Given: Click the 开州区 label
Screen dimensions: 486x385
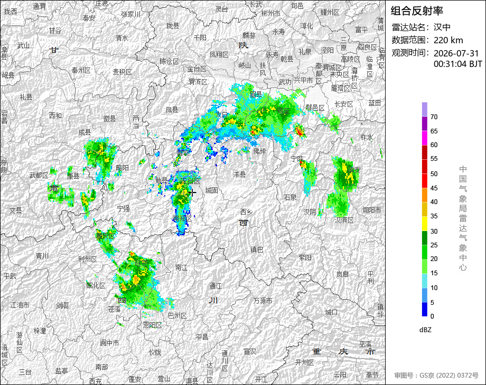Looking at the screenshot, I should point(305,362).
